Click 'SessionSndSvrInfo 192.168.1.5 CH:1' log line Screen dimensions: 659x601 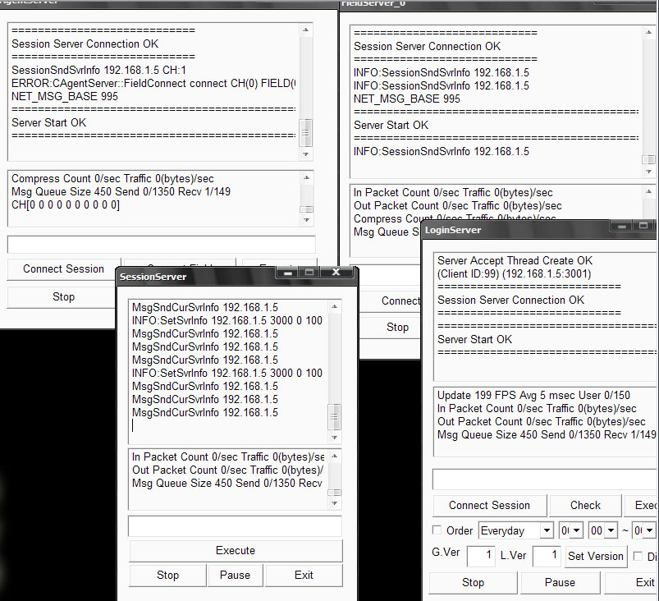click(98, 70)
